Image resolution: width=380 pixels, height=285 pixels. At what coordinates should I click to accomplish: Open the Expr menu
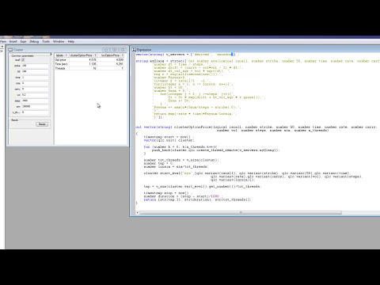[x=23, y=41]
